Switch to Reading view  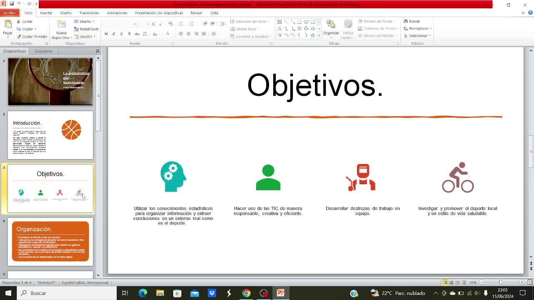[x=458, y=282]
